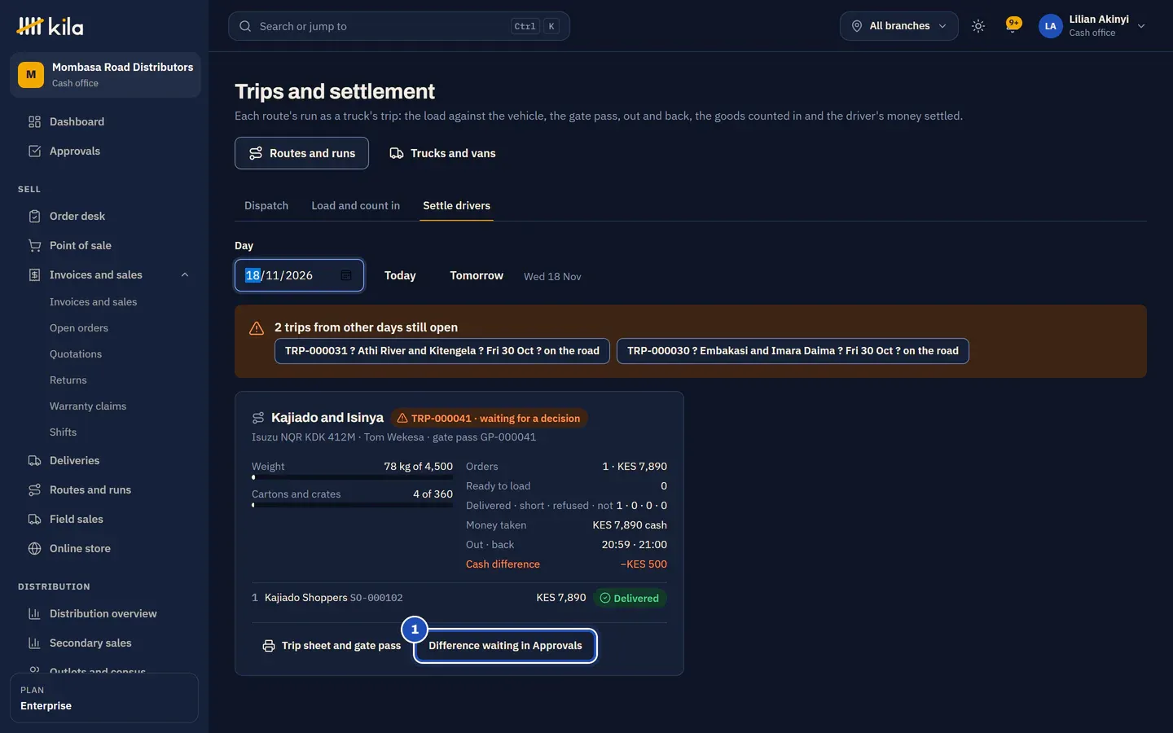Click the calendar icon in the Day field

click(346, 275)
